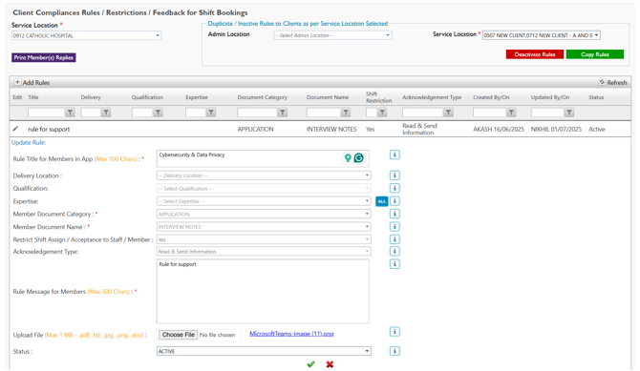Click the Rule Title field with Cybersecurity & Data Privacy
This screenshot has height=371, width=640.
click(263, 158)
